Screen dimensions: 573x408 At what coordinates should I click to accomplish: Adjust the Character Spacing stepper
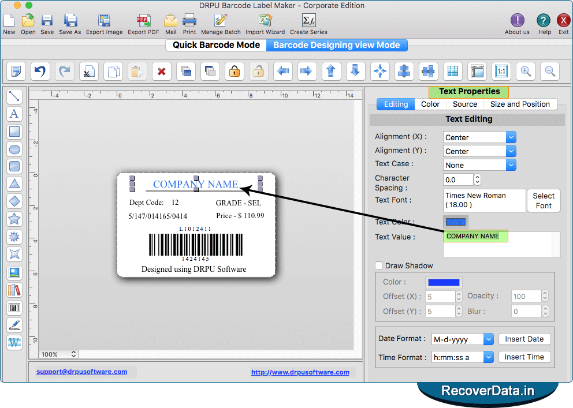(x=477, y=179)
